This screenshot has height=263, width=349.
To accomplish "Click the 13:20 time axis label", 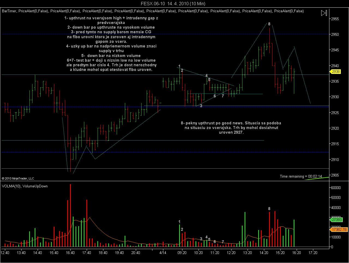I will (x=247, y=253).
